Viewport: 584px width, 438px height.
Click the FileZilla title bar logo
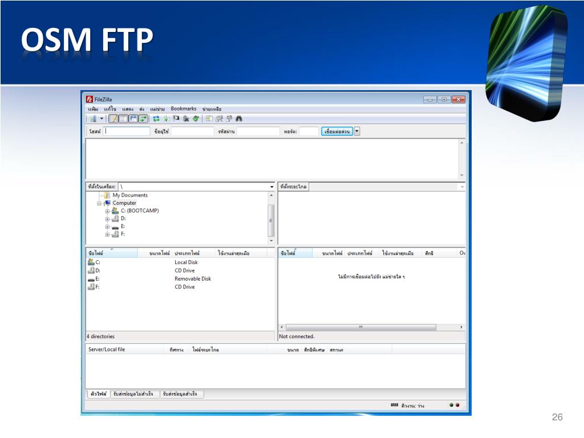(90, 99)
